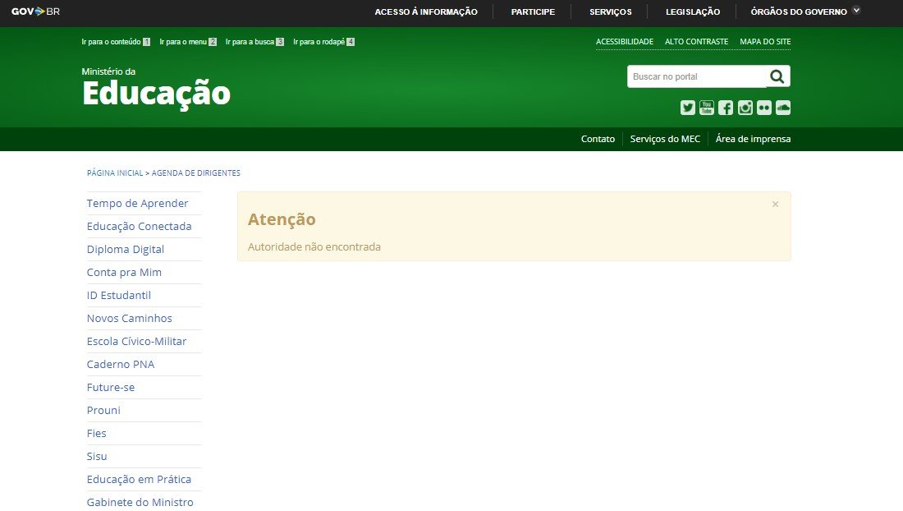The image size is (903, 511).
Task: Open the Mapa do Site link
Action: [765, 41]
